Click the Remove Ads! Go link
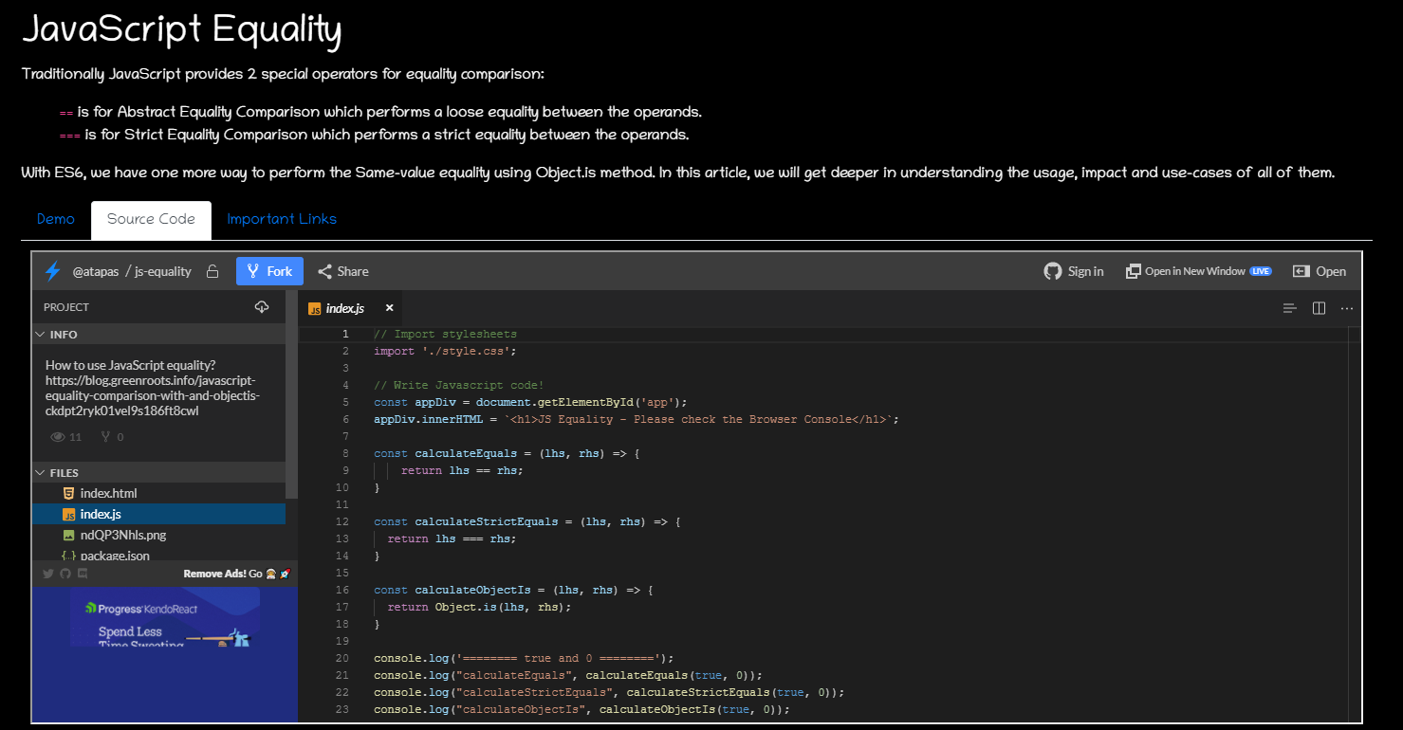Screen dimensions: 1403x730 [236, 574]
